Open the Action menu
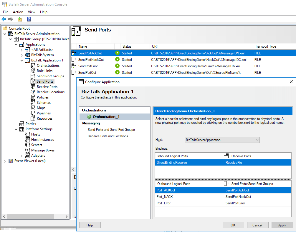 [x=18, y=12]
